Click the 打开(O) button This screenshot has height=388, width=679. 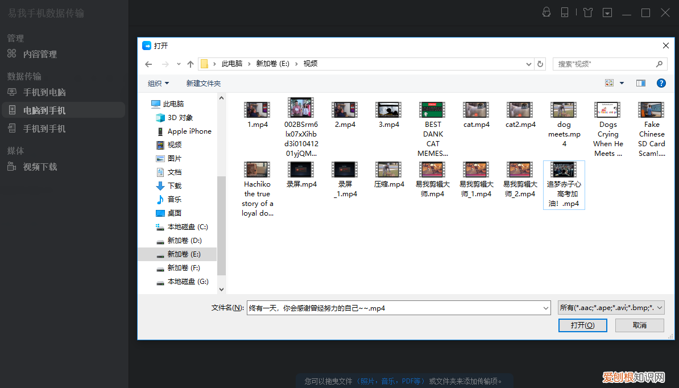582,325
